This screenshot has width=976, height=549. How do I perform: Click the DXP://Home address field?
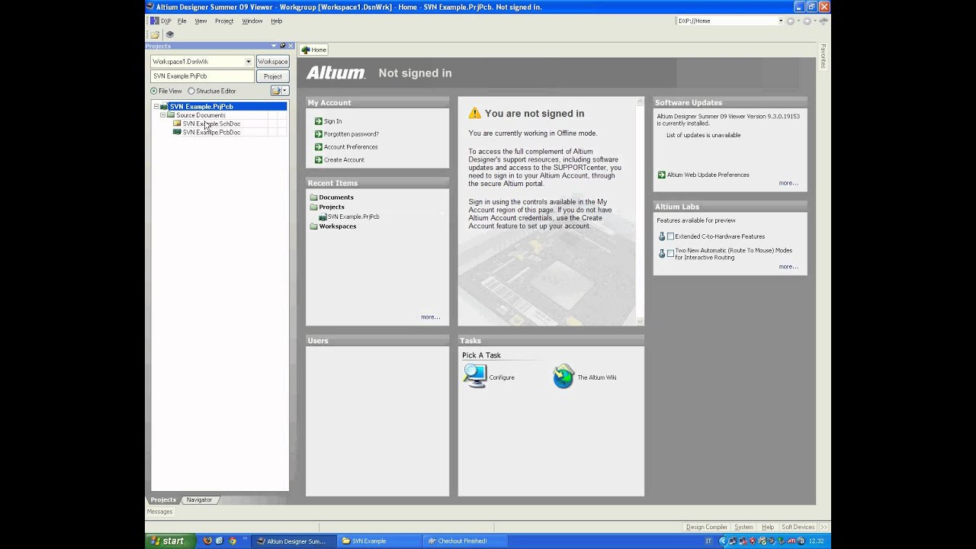point(727,21)
